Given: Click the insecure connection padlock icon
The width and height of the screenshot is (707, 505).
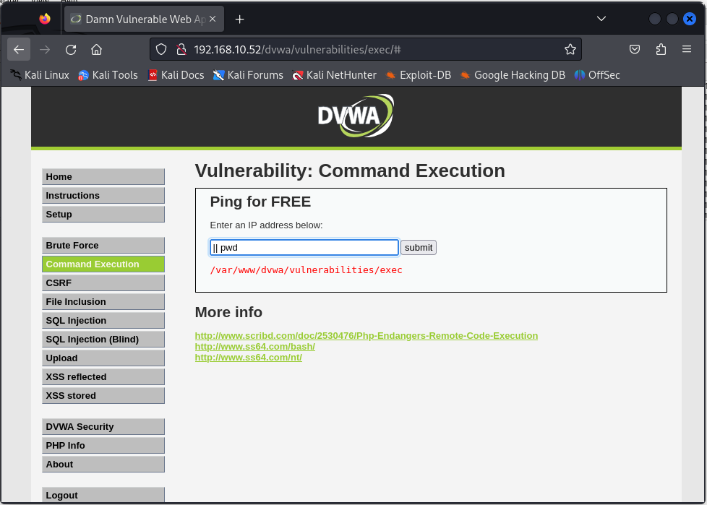Looking at the screenshot, I should click(181, 49).
